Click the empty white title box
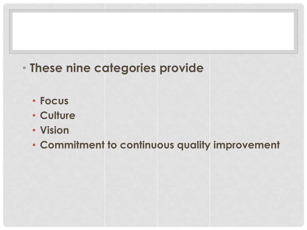The height and width of the screenshot is (230, 307). coord(153,31)
